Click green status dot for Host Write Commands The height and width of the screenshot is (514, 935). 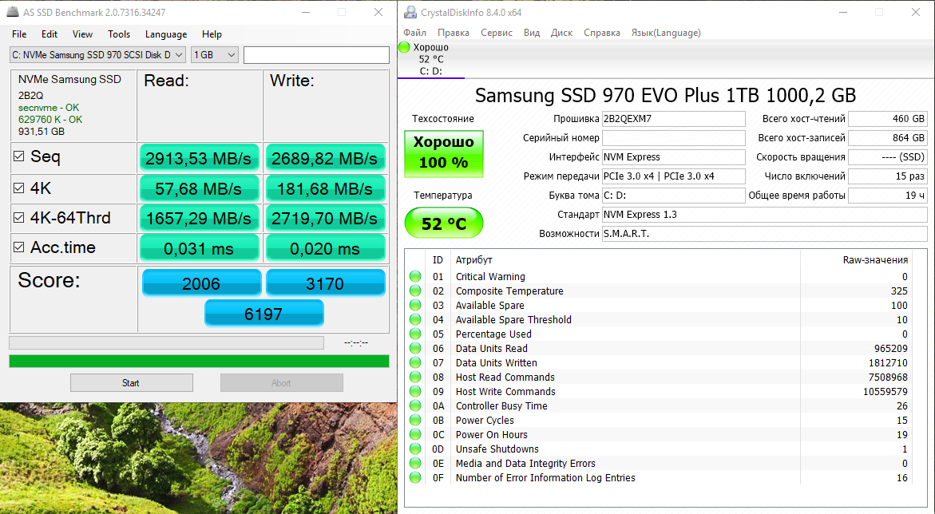pyautogui.click(x=415, y=391)
